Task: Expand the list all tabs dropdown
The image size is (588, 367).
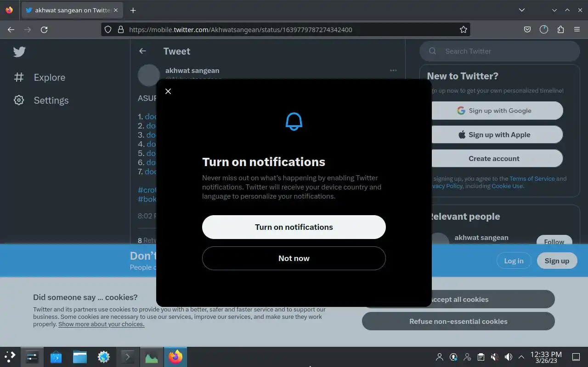Action: pyautogui.click(x=522, y=10)
